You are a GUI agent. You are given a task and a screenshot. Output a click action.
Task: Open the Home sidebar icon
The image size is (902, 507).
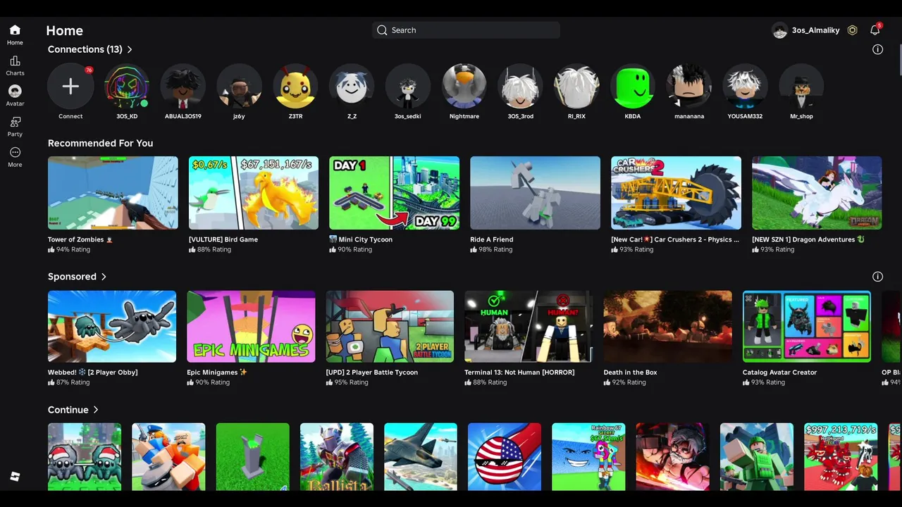click(15, 35)
